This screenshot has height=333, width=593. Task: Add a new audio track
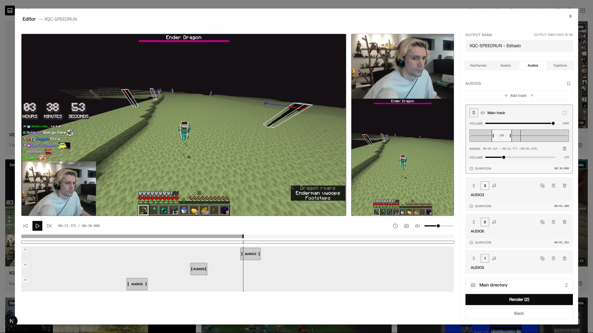click(x=519, y=96)
